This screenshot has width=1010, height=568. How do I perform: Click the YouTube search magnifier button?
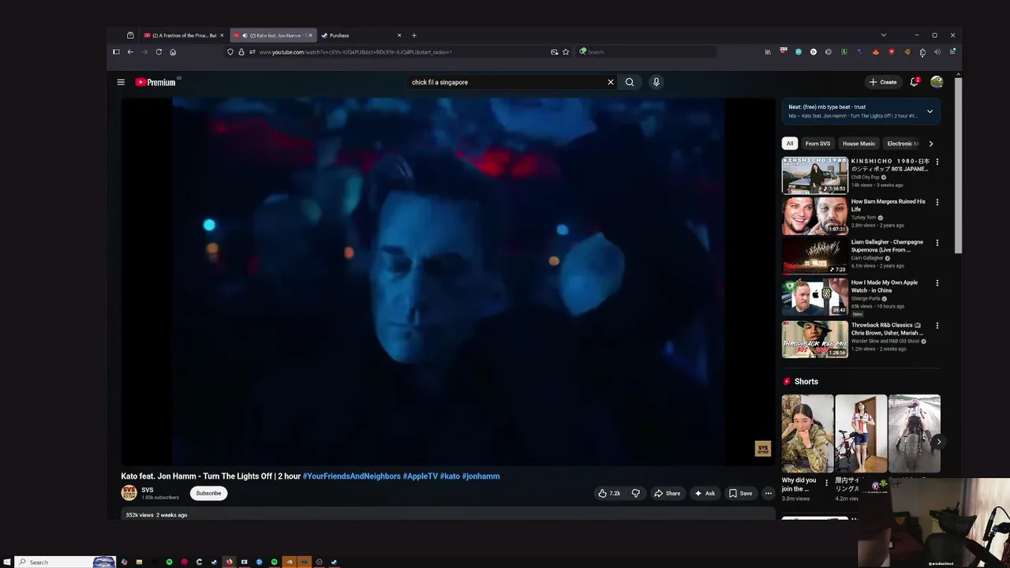pos(630,82)
